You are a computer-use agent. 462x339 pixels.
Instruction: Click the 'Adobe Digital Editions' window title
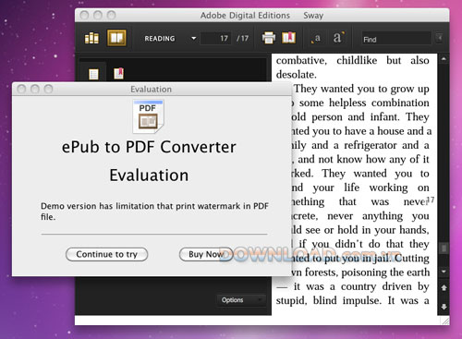[245, 16]
